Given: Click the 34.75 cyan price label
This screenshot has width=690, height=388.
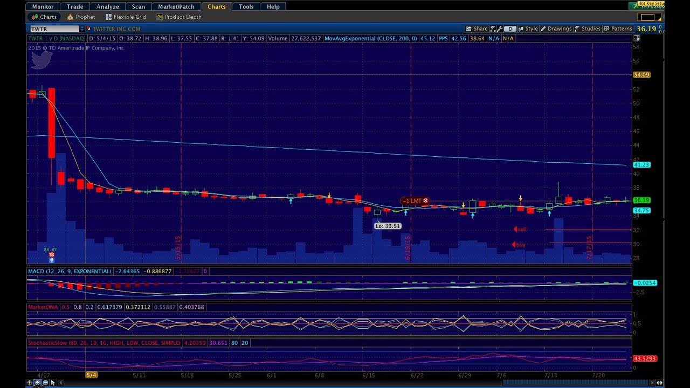Looking at the screenshot, I should coord(641,211).
